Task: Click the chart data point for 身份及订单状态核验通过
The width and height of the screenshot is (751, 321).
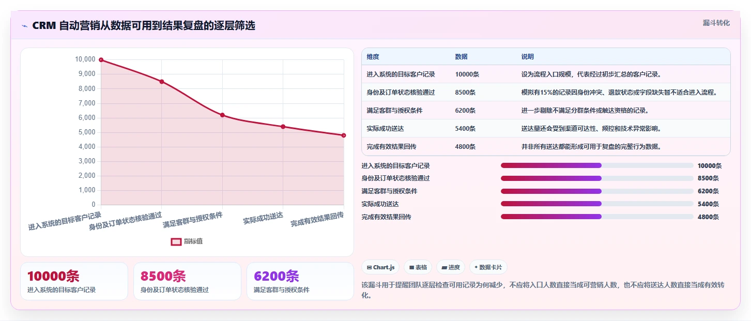Action: 162,82
